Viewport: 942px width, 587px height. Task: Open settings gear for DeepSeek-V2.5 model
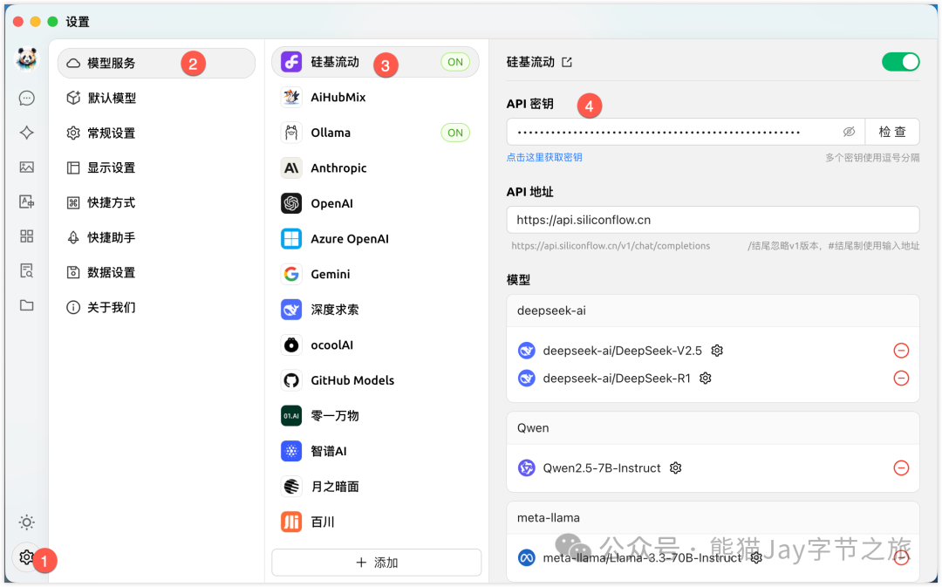pyautogui.click(x=717, y=351)
